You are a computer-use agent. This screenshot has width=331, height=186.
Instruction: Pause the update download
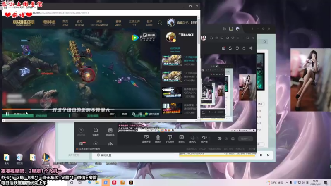pyautogui.click(x=261, y=155)
